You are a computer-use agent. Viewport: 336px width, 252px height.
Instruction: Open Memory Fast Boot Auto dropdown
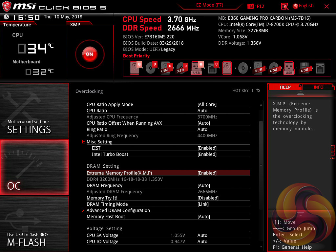click(203, 217)
